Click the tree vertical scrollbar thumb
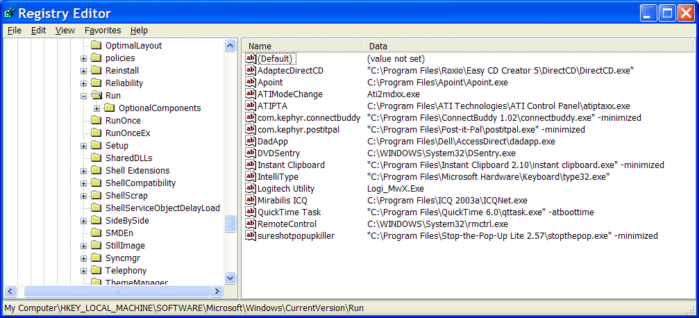699x318 pixels. click(x=230, y=224)
